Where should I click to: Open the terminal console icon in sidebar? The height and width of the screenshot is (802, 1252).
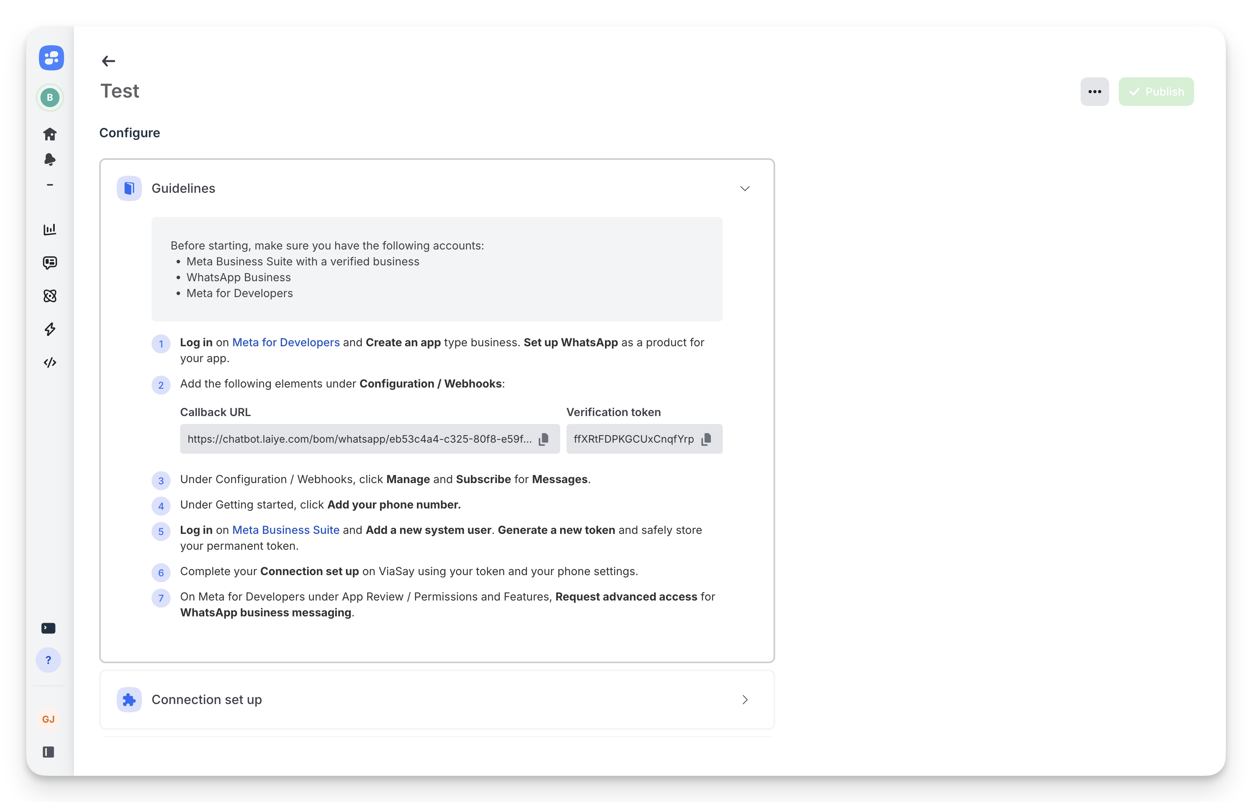(x=48, y=628)
